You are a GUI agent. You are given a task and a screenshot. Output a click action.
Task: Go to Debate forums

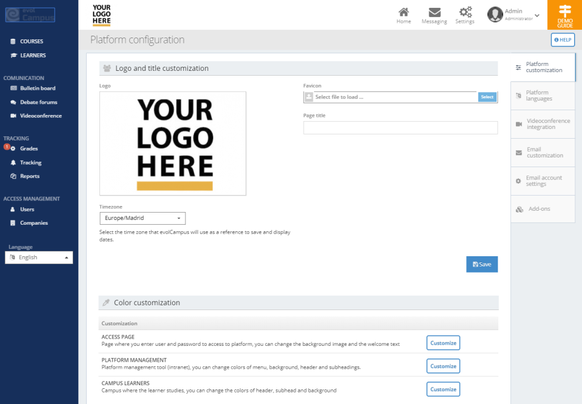(39, 102)
